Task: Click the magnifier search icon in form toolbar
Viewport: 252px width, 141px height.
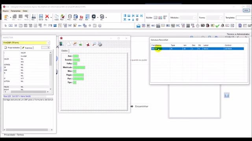Action: (94, 44)
